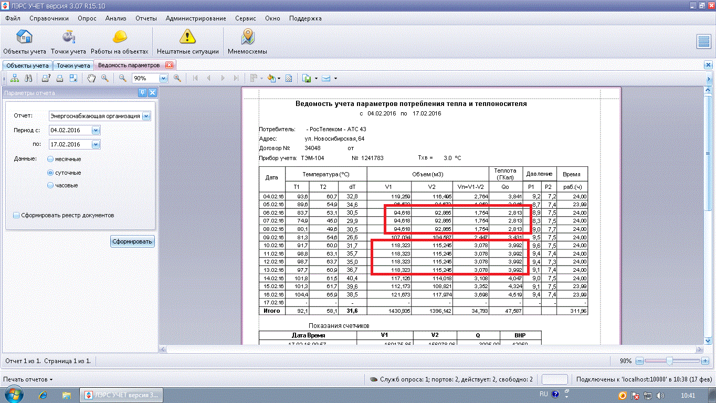Click the export document save icon
Screen dimensions: 716x403
[x=307, y=78]
